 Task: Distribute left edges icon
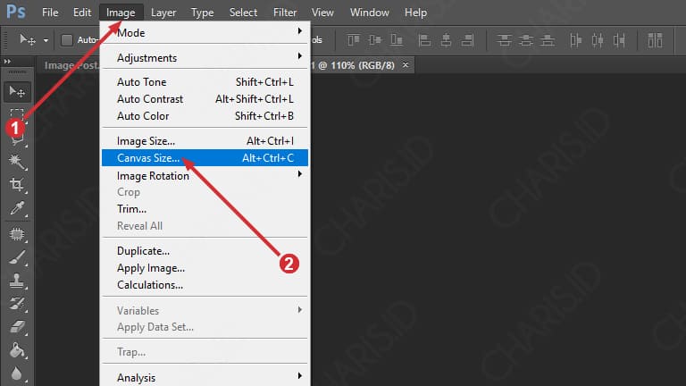(x=576, y=40)
